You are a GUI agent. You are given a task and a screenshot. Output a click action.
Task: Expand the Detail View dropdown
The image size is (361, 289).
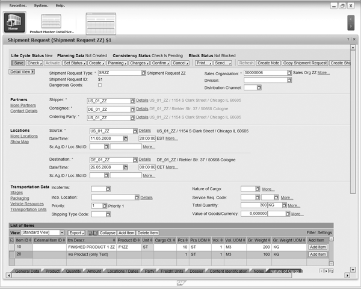click(x=22, y=72)
